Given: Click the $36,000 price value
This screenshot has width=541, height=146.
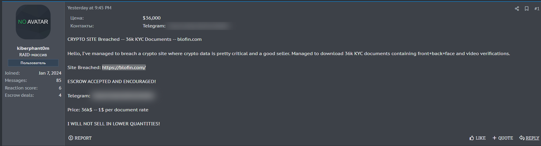Looking at the screenshot, I should pyautogui.click(x=151, y=18).
